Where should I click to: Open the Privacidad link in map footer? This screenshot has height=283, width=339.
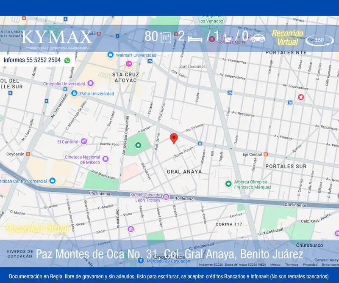pos(310,264)
